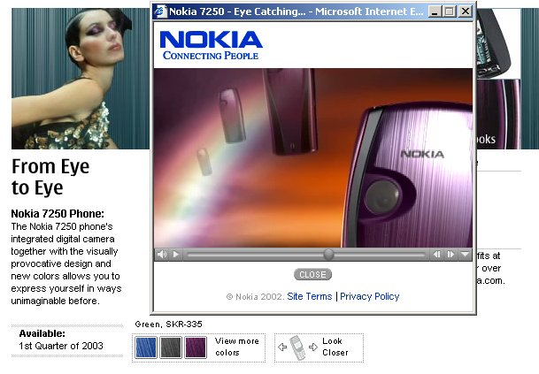Play the Nokia 7250 video
The image size is (539, 374).
(176, 255)
